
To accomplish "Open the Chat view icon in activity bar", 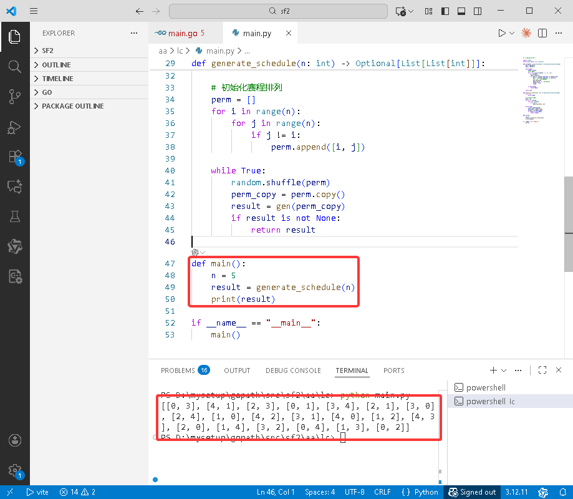I will coord(14,187).
